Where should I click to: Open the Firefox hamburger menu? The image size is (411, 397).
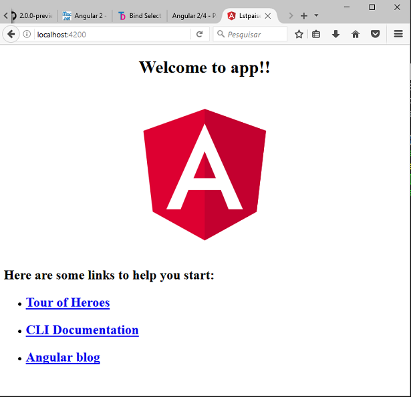(x=398, y=34)
